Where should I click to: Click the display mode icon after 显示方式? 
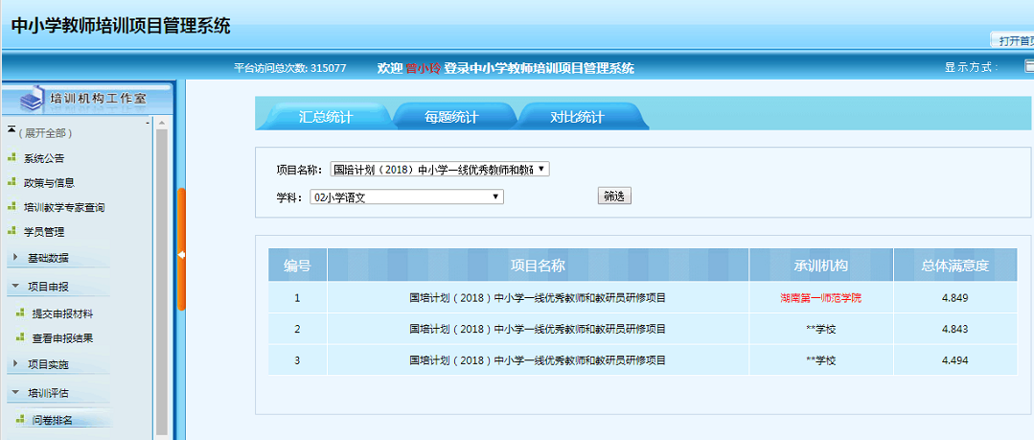1028,67
